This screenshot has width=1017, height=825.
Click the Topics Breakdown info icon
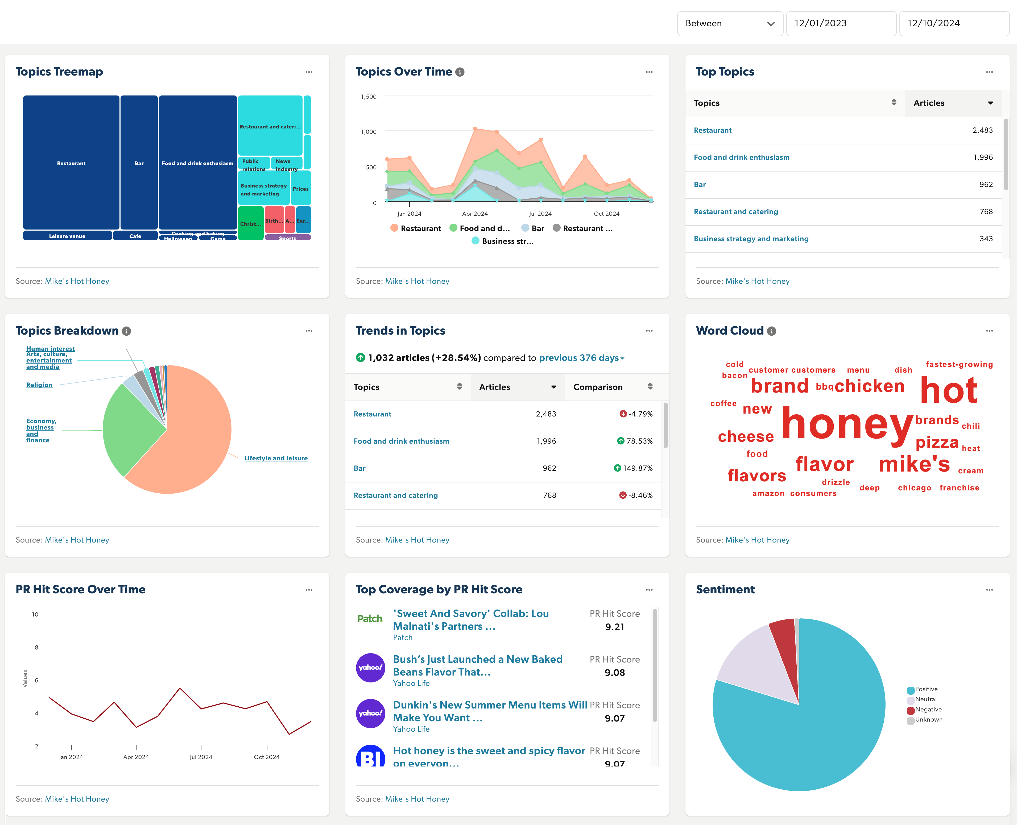point(126,331)
